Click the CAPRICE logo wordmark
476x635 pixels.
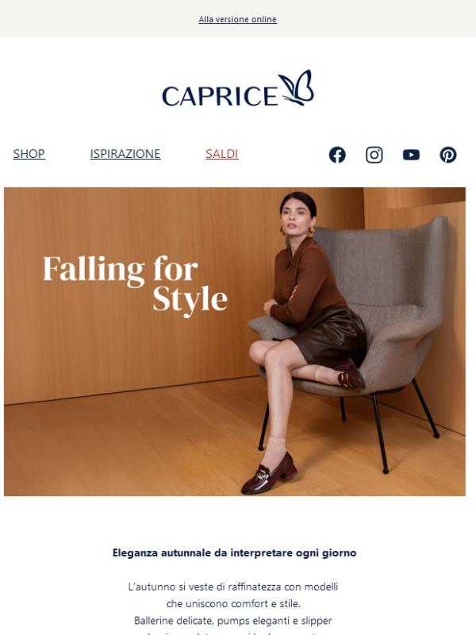point(220,96)
